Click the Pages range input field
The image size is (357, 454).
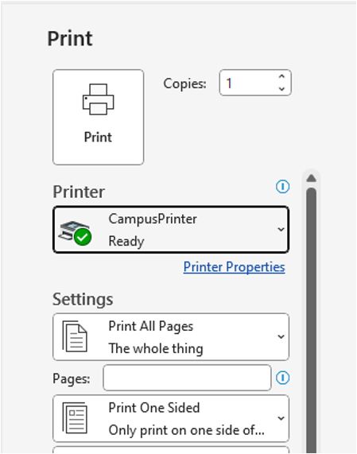coord(187,378)
